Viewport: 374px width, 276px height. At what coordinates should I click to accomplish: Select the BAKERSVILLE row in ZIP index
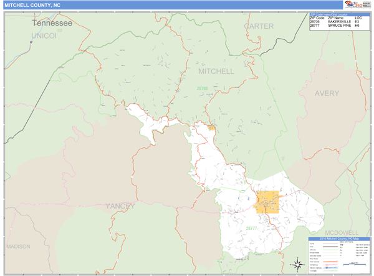pyautogui.click(x=335, y=21)
